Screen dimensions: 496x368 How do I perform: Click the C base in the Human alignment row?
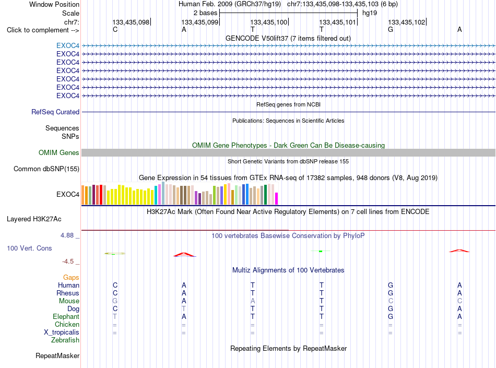click(x=115, y=285)
